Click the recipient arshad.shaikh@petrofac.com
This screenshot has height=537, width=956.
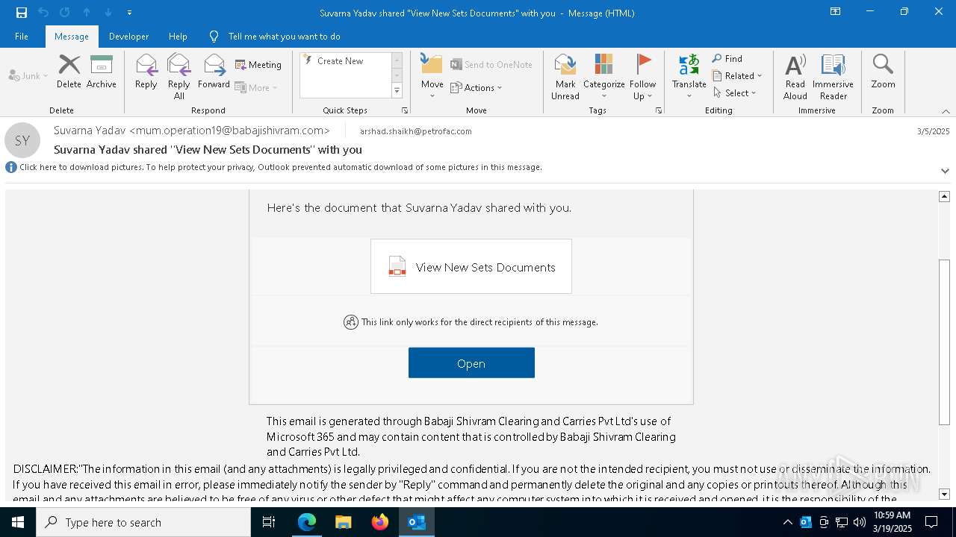click(415, 131)
